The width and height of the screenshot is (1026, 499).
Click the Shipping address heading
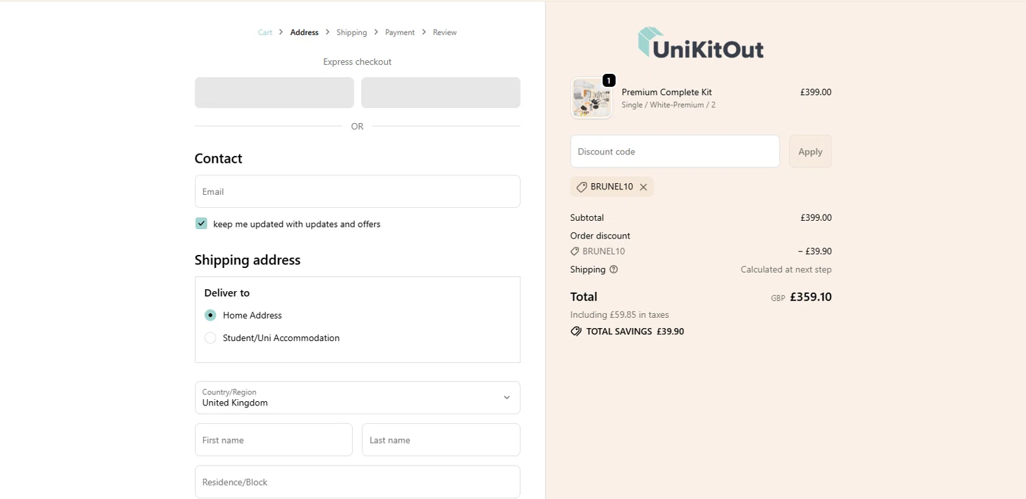(248, 260)
